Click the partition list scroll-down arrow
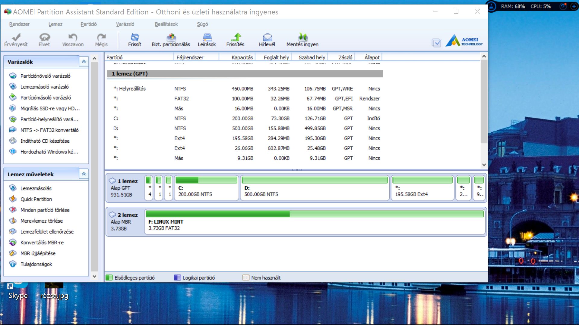This screenshot has width=579, height=325. click(x=484, y=165)
